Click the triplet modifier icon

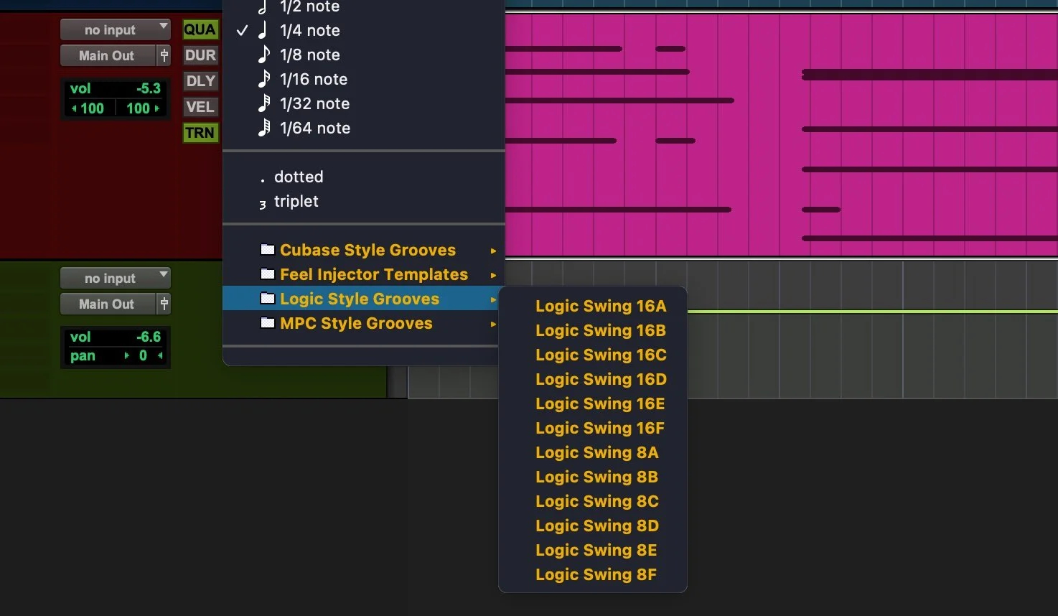tap(263, 203)
